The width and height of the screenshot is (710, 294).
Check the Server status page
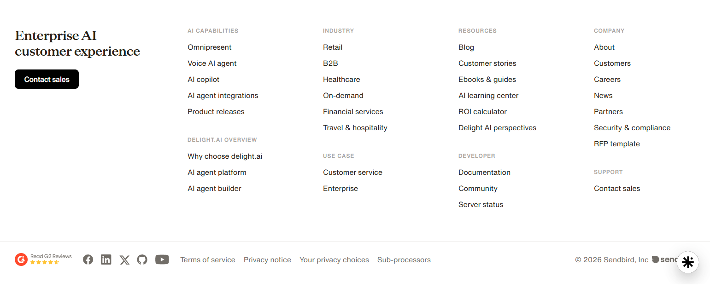point(481,204)
